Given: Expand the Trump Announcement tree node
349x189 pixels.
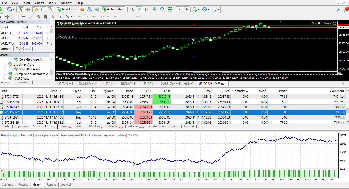Looking at the screenshot, I should 5,74.
